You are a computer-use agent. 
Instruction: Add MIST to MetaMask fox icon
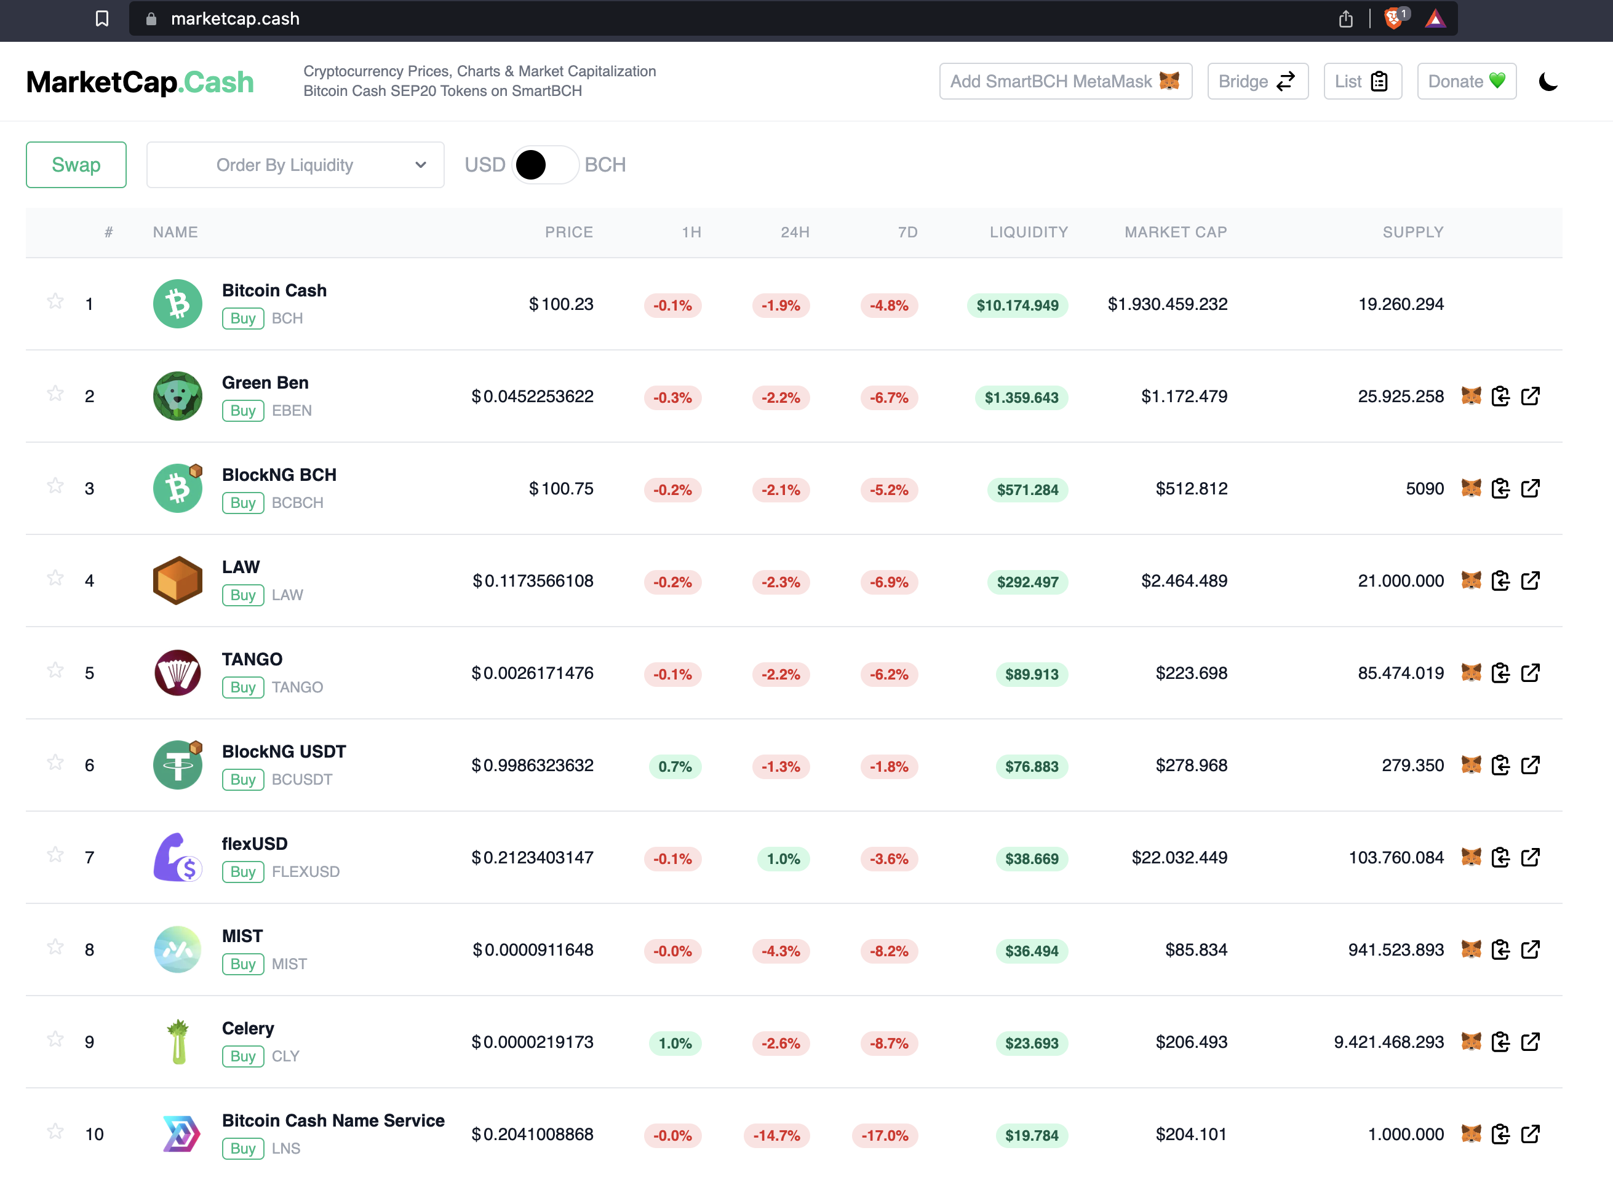[x=1471, y=949]
